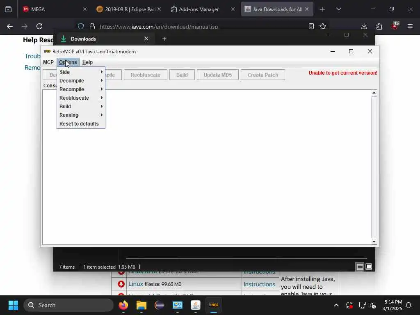Viewport: 420px width, 315px height.
Task: Expand the Build submenu
Action: (x=81, y=106)
